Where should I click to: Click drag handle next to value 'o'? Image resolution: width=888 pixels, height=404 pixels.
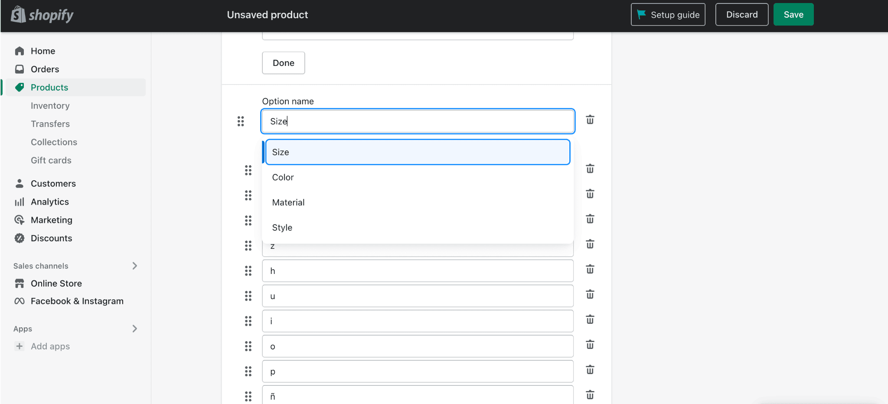click(248, 346)
